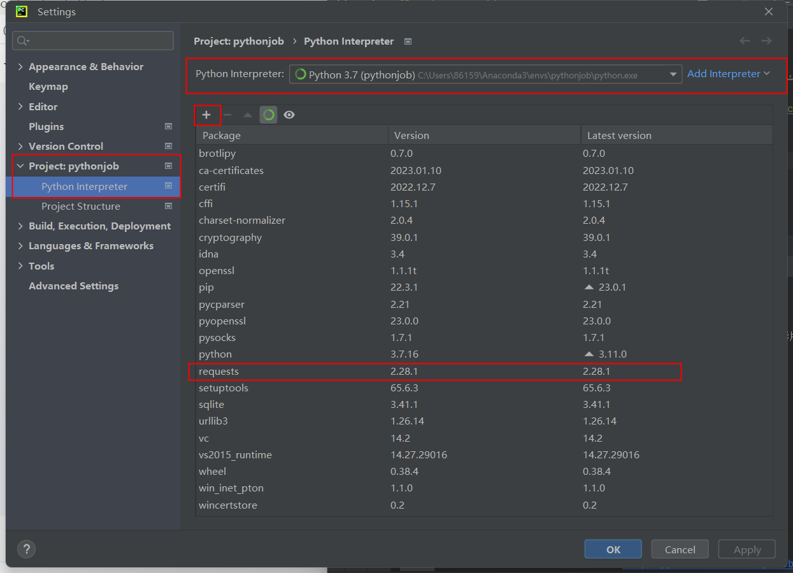Select the cryptography package row
Image resolution: width=793 pixels, height=573 pixels.
click(x=484, y=237)
